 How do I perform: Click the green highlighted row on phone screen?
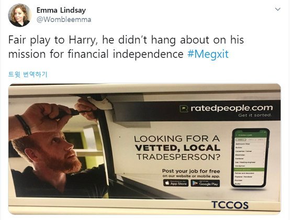[x=249, y=170]
